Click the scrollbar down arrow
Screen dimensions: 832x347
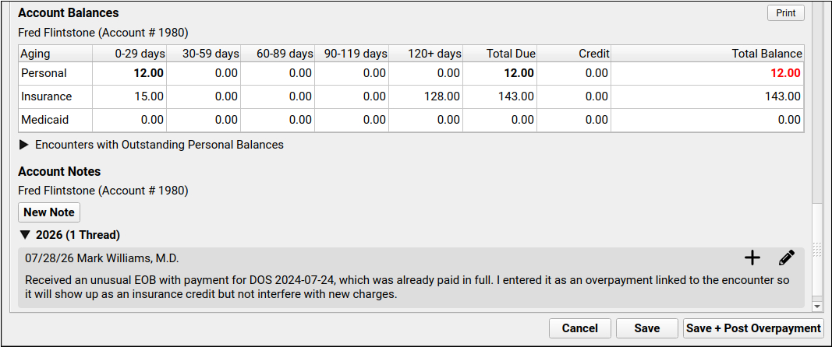[x=817, y=307]
